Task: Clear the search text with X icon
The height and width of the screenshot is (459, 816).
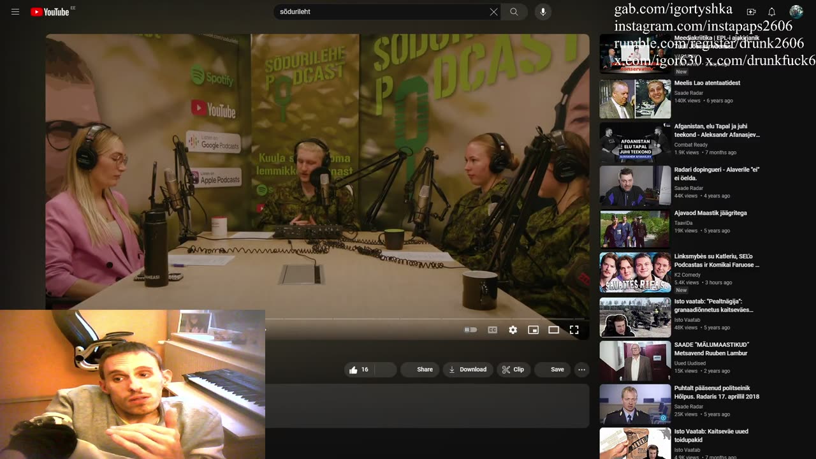Action: click(x=493, y=11)
